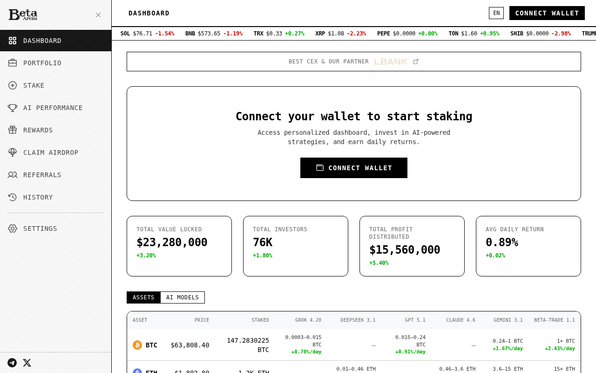Click the BTC coin icon in table
The image size is (596, 373).
tap(137, 345)
